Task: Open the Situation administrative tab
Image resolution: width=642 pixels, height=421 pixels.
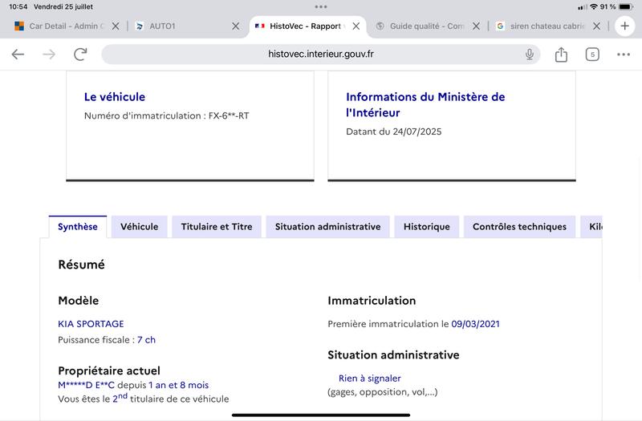Action: [x=327, y=227]
